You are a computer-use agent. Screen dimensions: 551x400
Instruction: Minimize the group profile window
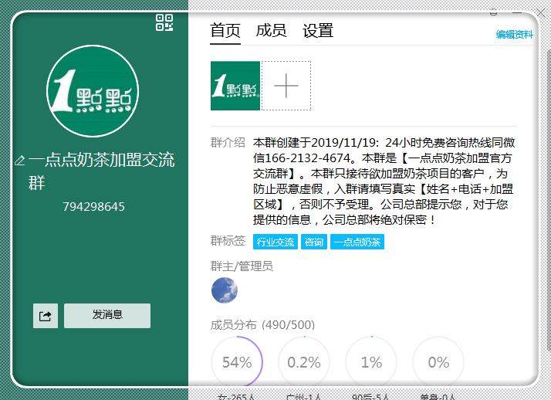point(517,13)
